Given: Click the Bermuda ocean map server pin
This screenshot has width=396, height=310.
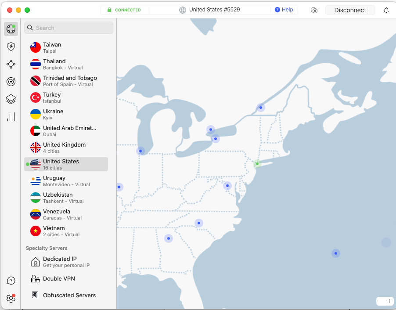Looking at the screenshot, I should point(336,253).
